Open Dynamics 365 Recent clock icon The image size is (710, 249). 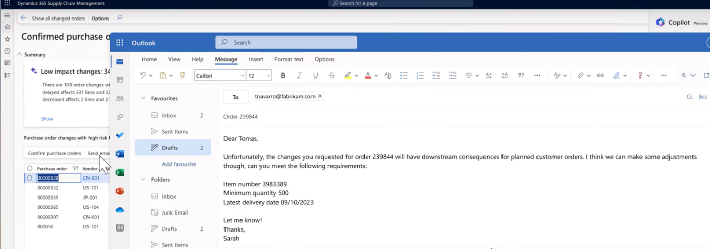point(7,51)
